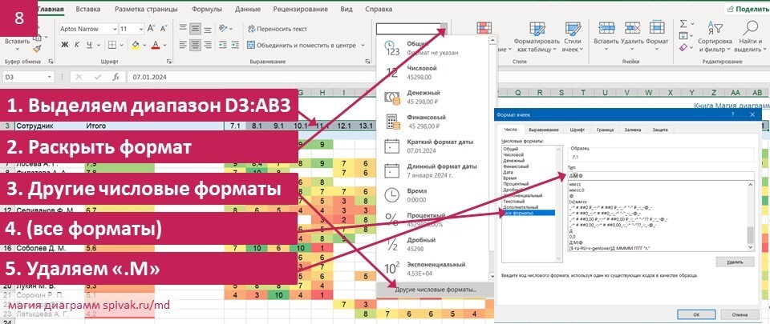Switch to the Формулы ribbon tab

207,9
